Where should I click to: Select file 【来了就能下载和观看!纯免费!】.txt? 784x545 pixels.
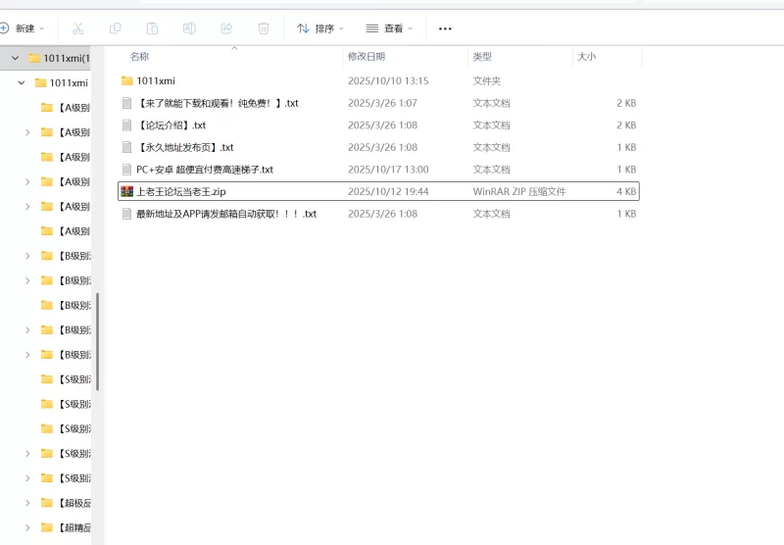(x=217, y=103)
